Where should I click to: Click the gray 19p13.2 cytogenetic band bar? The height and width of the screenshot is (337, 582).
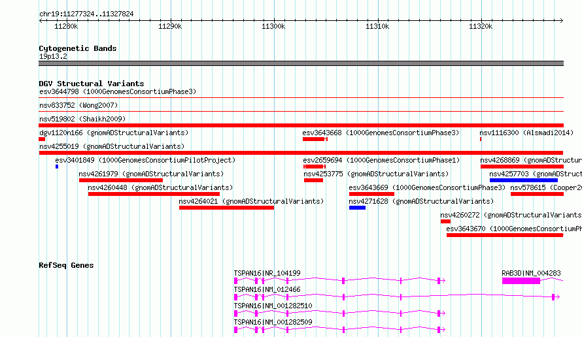301,63
